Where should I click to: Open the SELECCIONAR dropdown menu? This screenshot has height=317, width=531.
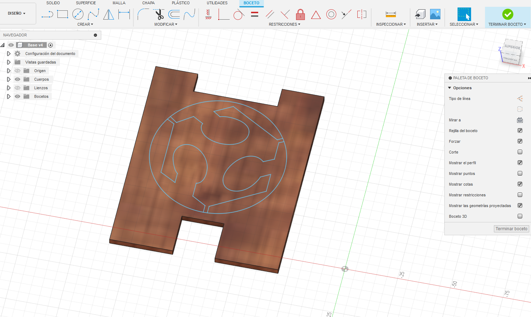pyautogui.click(x=464, y=24)
